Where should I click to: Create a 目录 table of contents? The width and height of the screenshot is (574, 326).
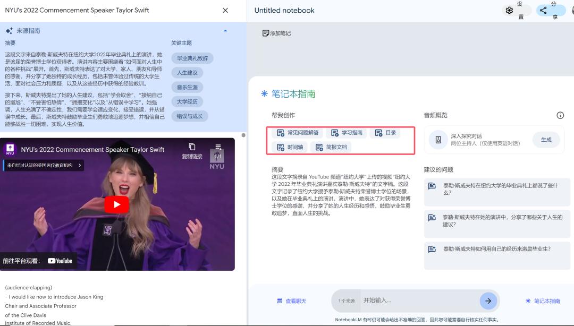(x=385, y=133)
